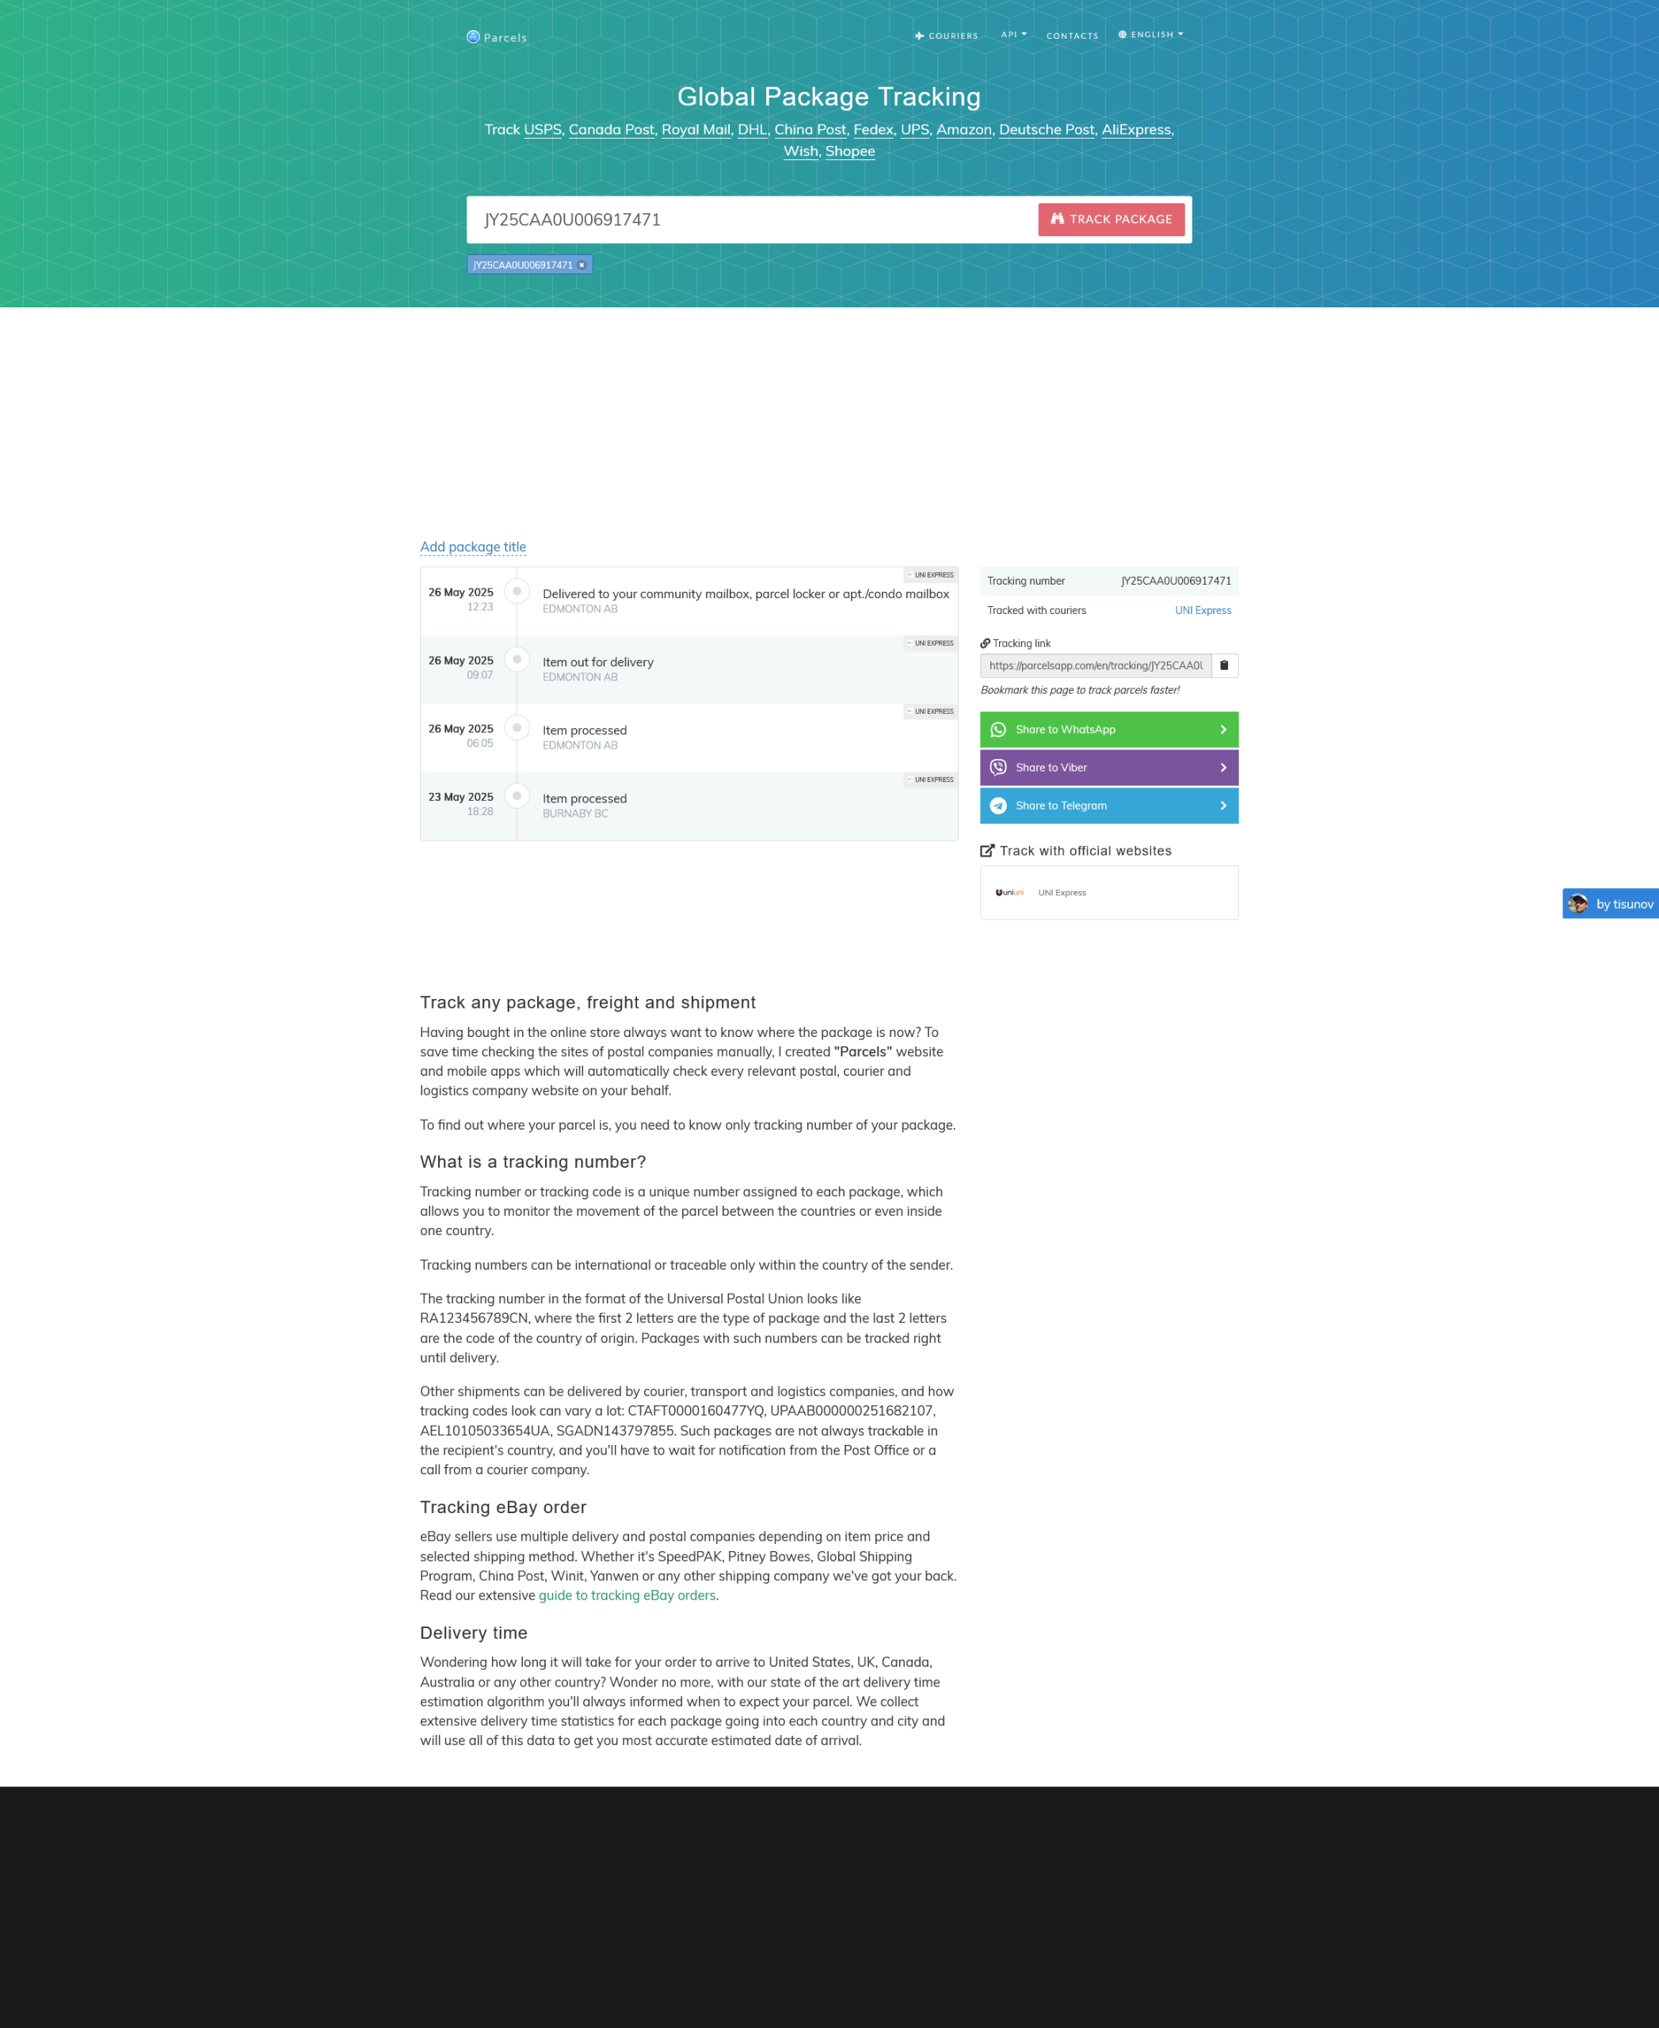1659x2028 pixels.
Task: Click the chain link icon beside Tracking link
Action: click(x=986, y=643)
